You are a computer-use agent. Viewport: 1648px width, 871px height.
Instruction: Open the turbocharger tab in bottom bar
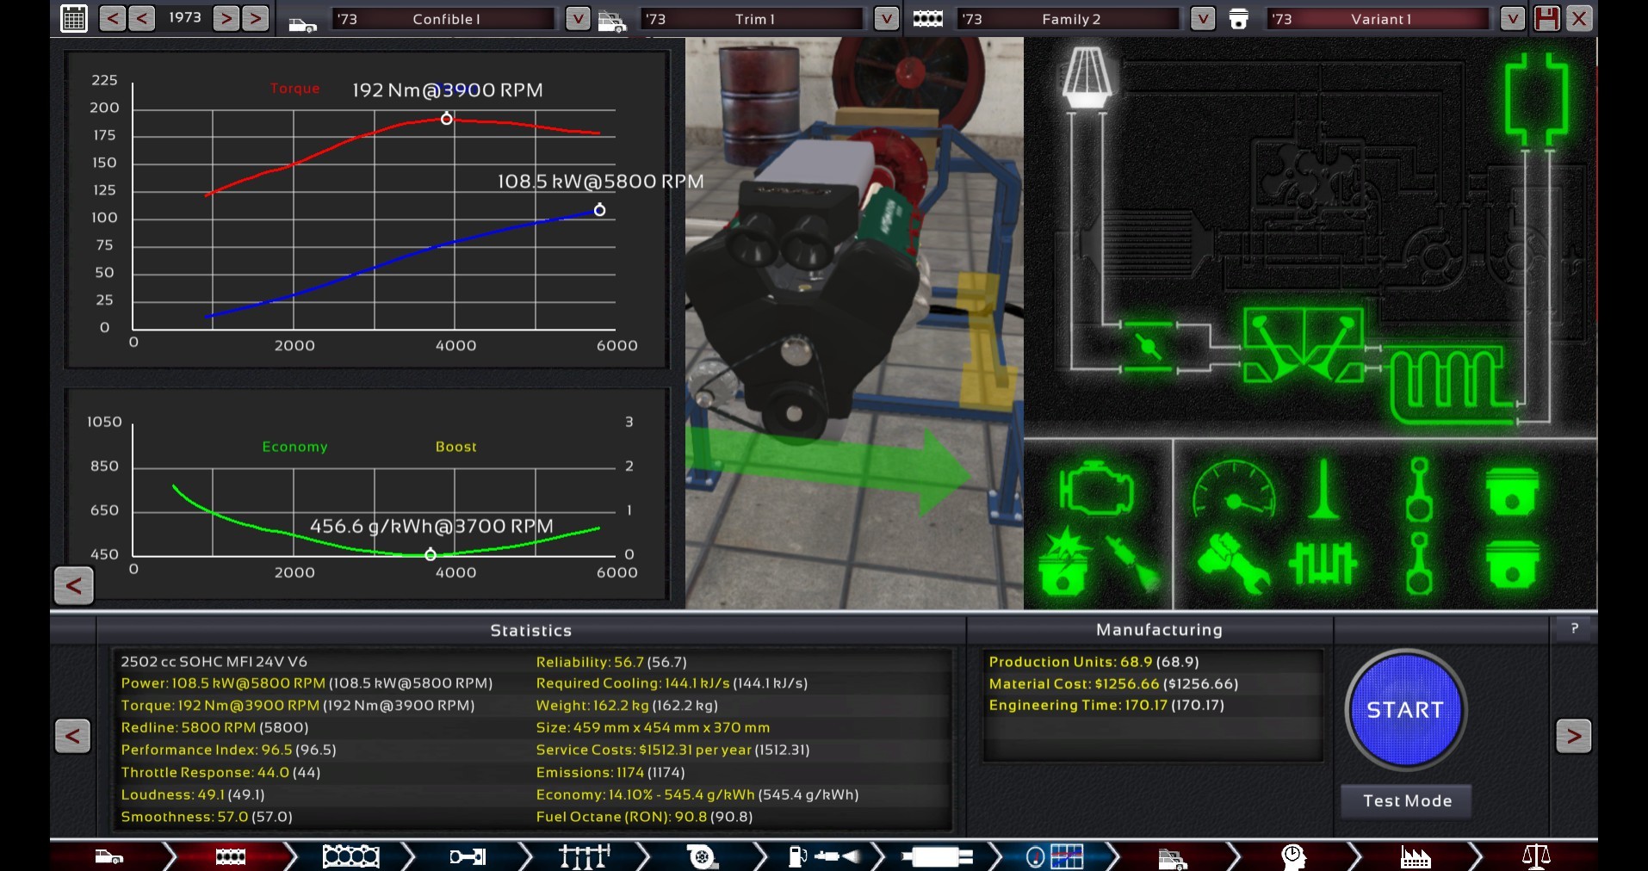click(x=702, y=856)
